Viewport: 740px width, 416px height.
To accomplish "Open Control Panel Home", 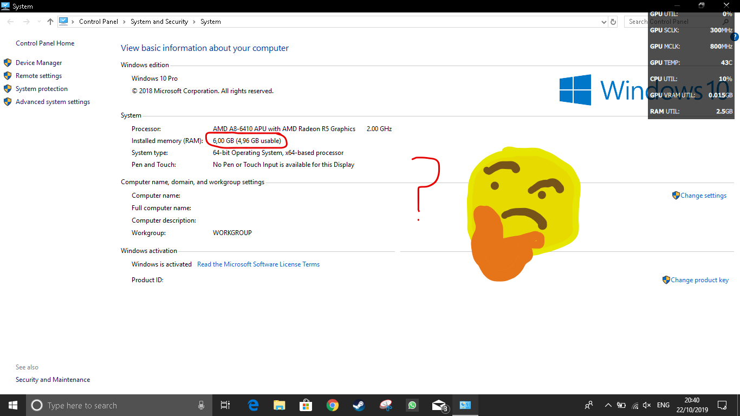I will coord(45,43).
